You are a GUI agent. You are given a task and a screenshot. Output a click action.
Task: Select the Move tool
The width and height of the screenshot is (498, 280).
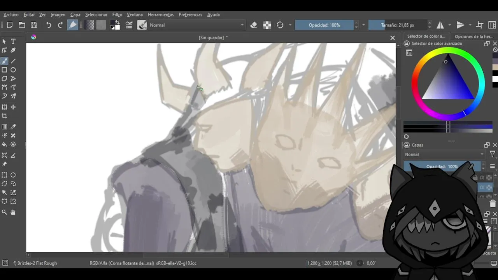[x=13, y=107]
